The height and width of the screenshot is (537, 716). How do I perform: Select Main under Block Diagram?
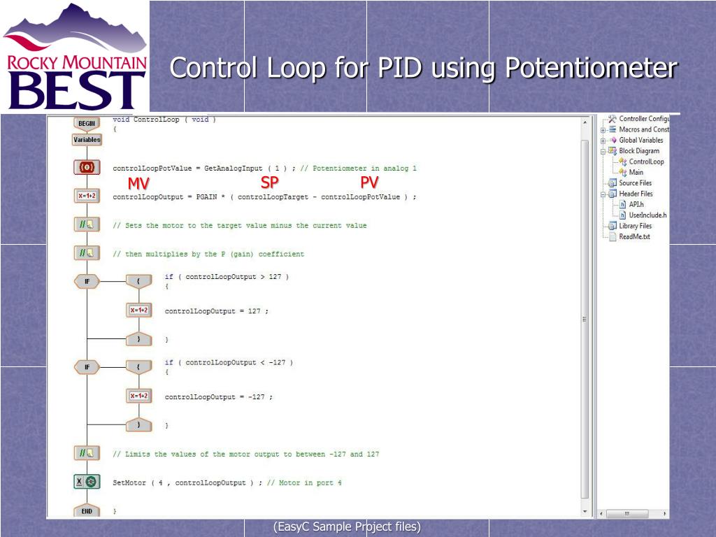(636, 172)
